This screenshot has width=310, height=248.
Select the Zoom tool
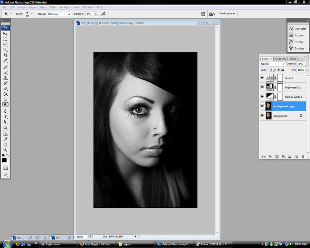(x=5, y=150)
